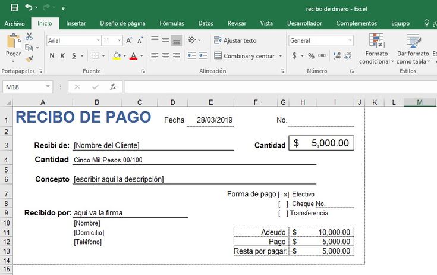
Task: Decrease font size with small A icon
Action: (x=140, y=40)
